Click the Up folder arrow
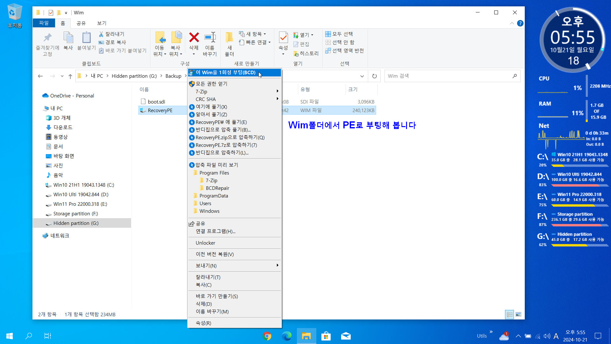The image size is (611, 344). (70, 76)
